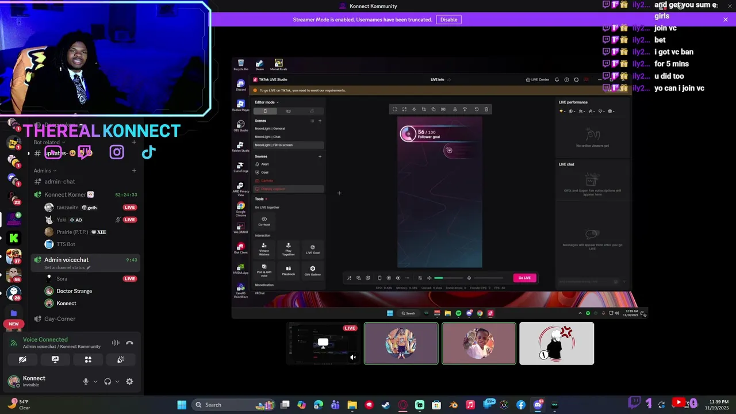Open Discord noise suppression waveform icon

pyautogui.click(x=116, y=343)
